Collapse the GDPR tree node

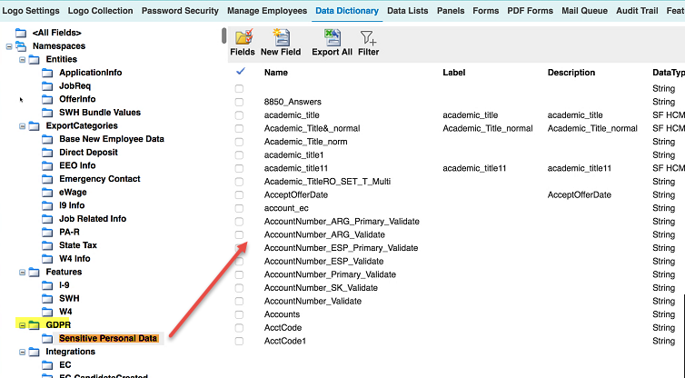[x=23, y=325]
